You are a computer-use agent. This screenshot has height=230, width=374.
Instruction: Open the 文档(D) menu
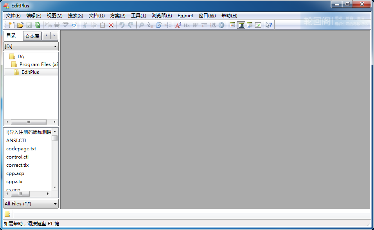click(x=97, y=16)
